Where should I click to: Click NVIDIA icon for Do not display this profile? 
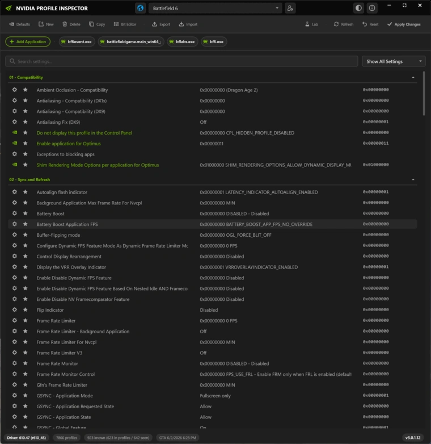click(14, 132)
